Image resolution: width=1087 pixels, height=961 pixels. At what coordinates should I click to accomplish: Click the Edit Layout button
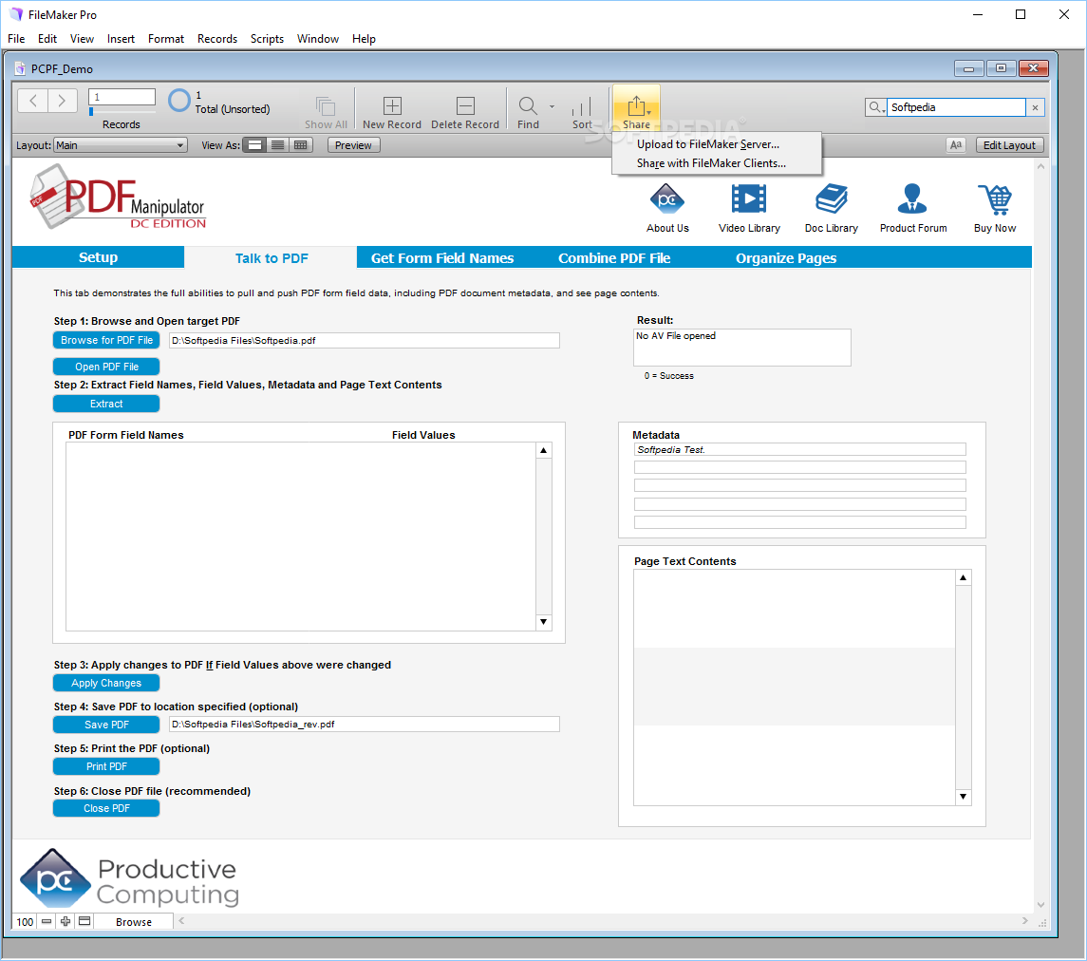(x=1008, y=145)
